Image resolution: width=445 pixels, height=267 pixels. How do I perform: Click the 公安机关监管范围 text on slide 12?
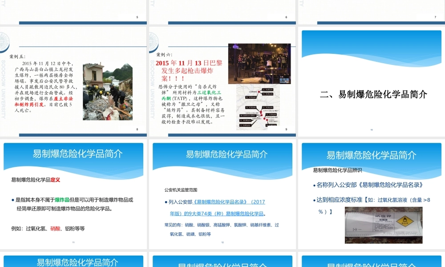[181, 190]
